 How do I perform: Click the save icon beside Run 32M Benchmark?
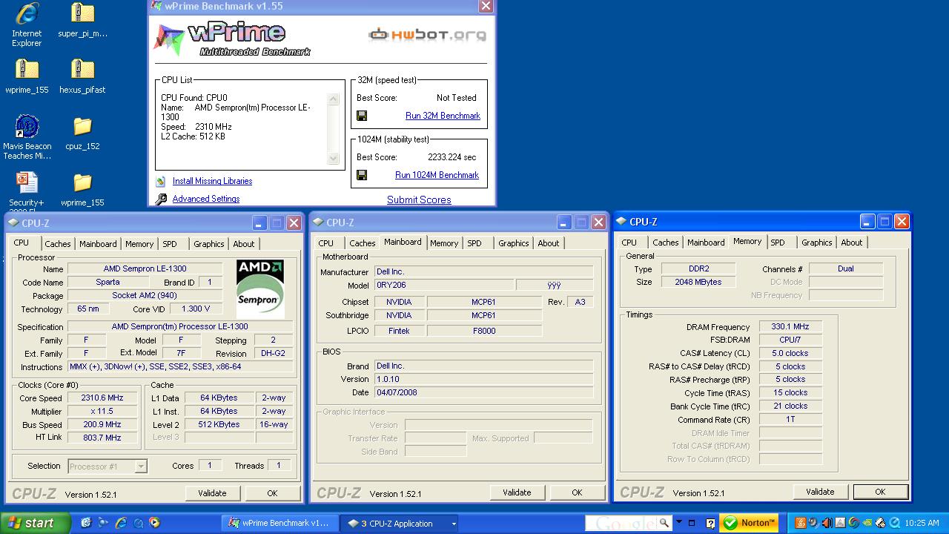(362, 116)
